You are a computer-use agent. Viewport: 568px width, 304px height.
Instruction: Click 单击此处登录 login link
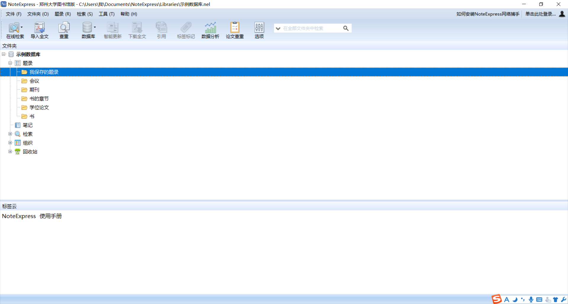(540, 14)
